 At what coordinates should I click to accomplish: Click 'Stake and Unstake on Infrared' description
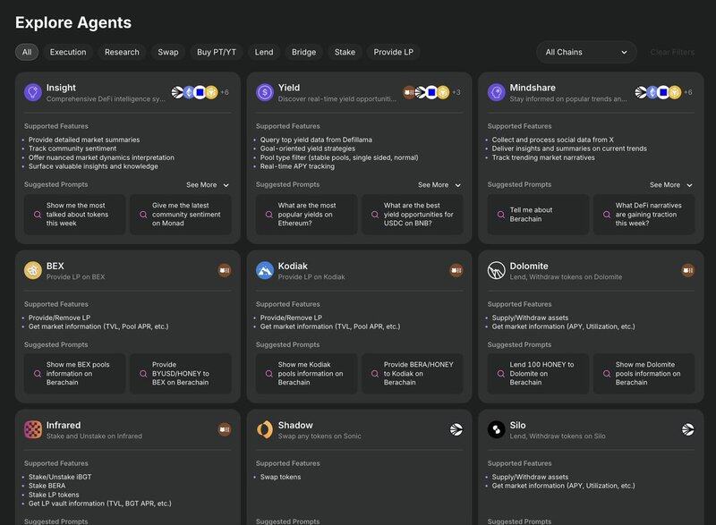94,436
